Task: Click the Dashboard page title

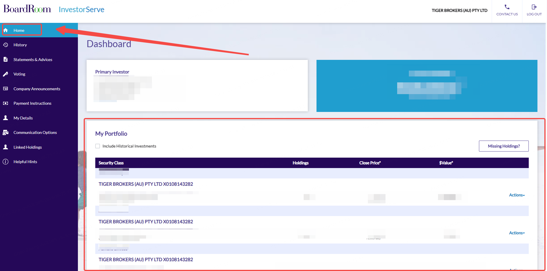Action: (x=109, y=44)
